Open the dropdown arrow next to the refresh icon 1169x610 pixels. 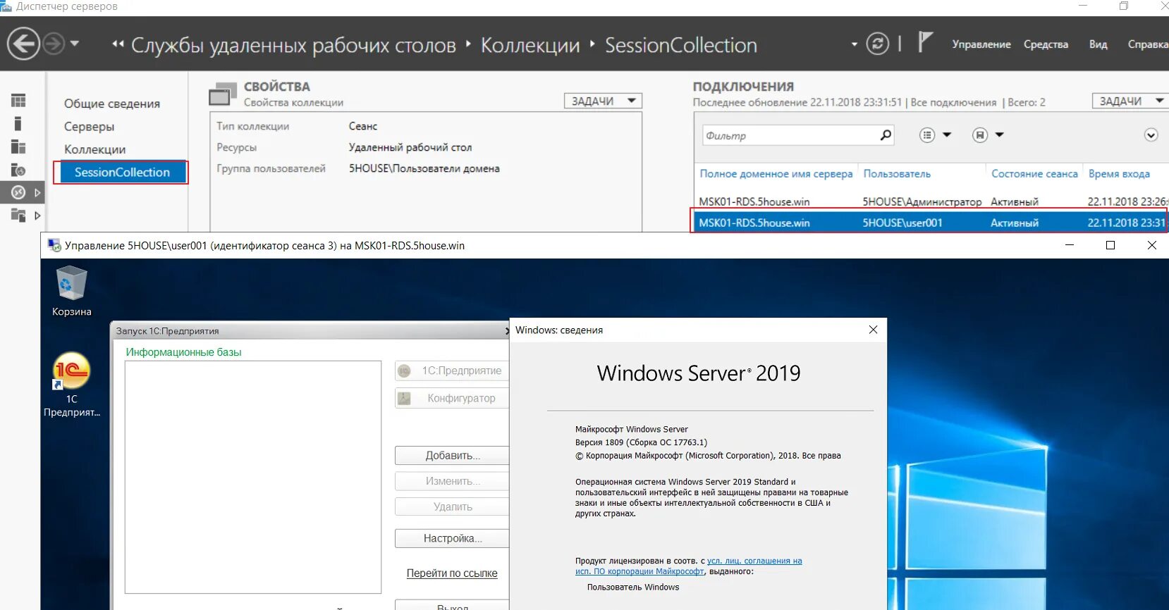(x=855, y=44)
